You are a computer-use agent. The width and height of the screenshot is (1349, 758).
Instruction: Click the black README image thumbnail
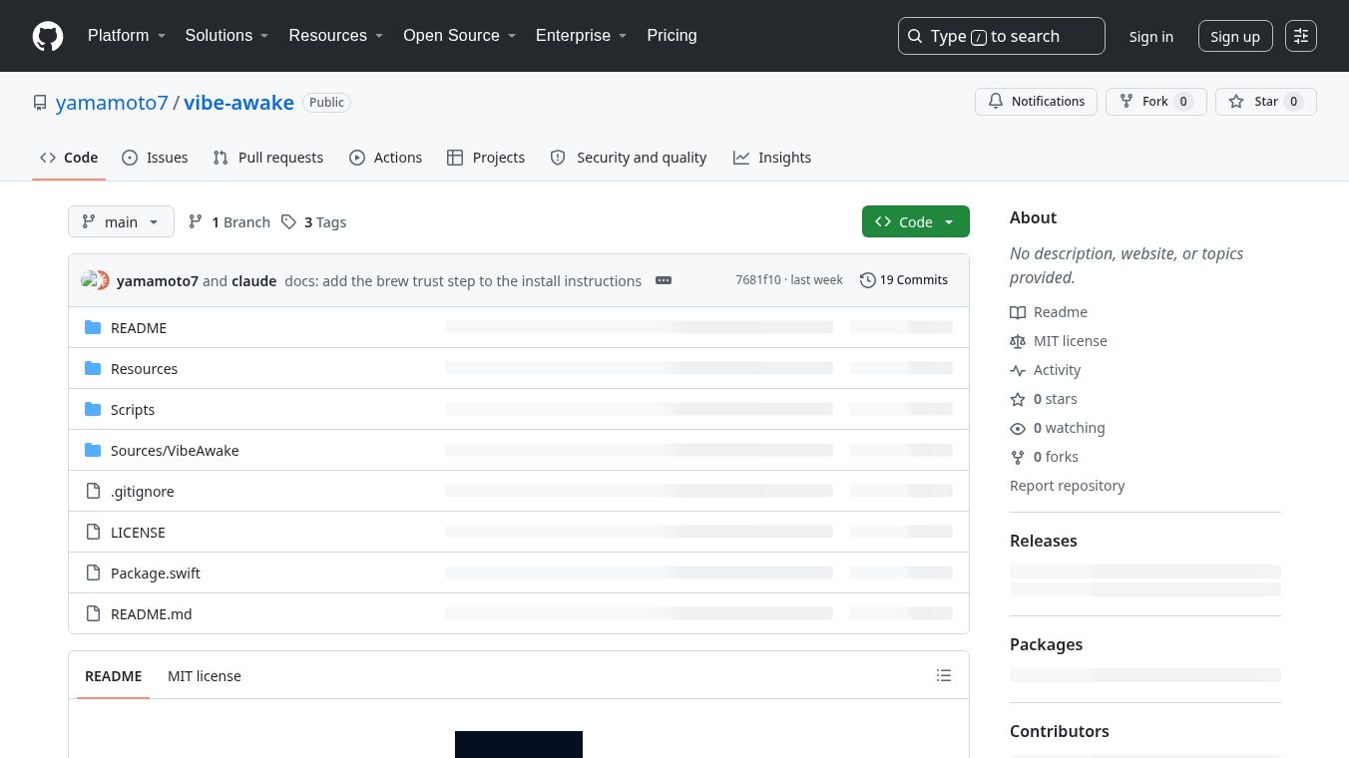coord(519,744)
